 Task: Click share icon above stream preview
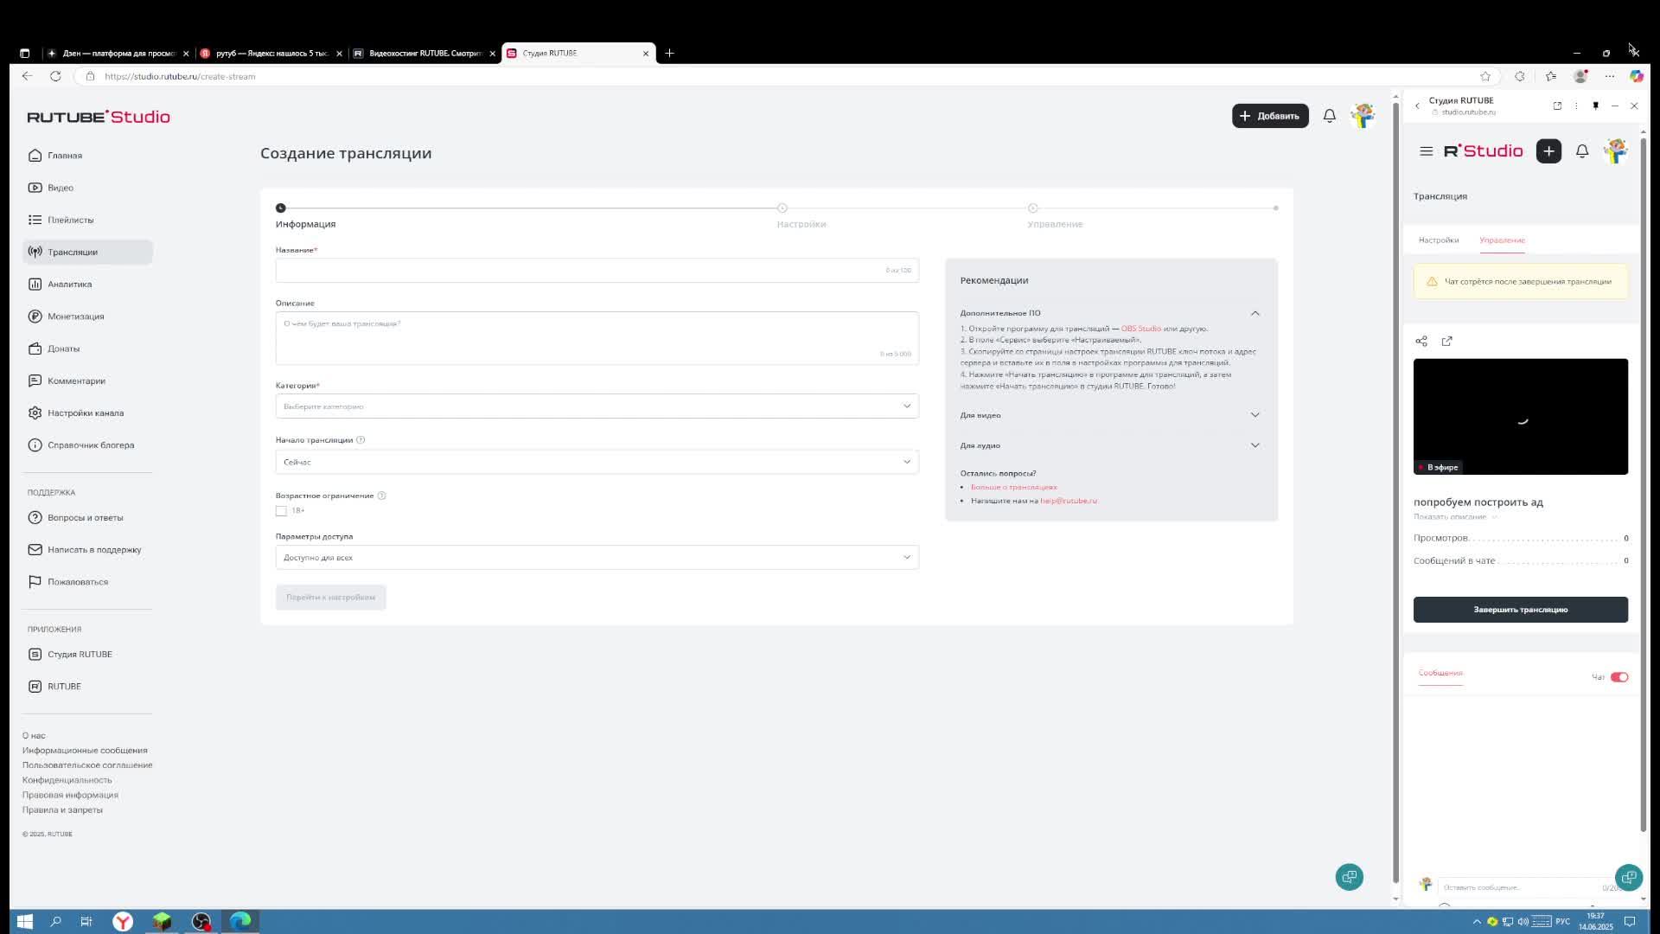coord(1421,341)
